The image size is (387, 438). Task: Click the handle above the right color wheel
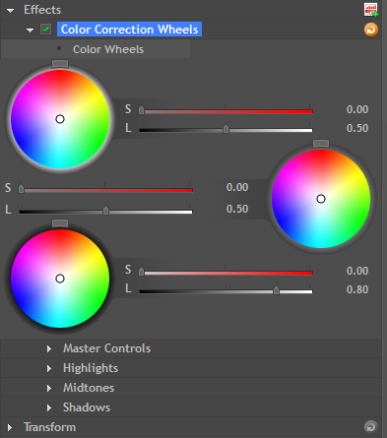click(x=321, y=144)
